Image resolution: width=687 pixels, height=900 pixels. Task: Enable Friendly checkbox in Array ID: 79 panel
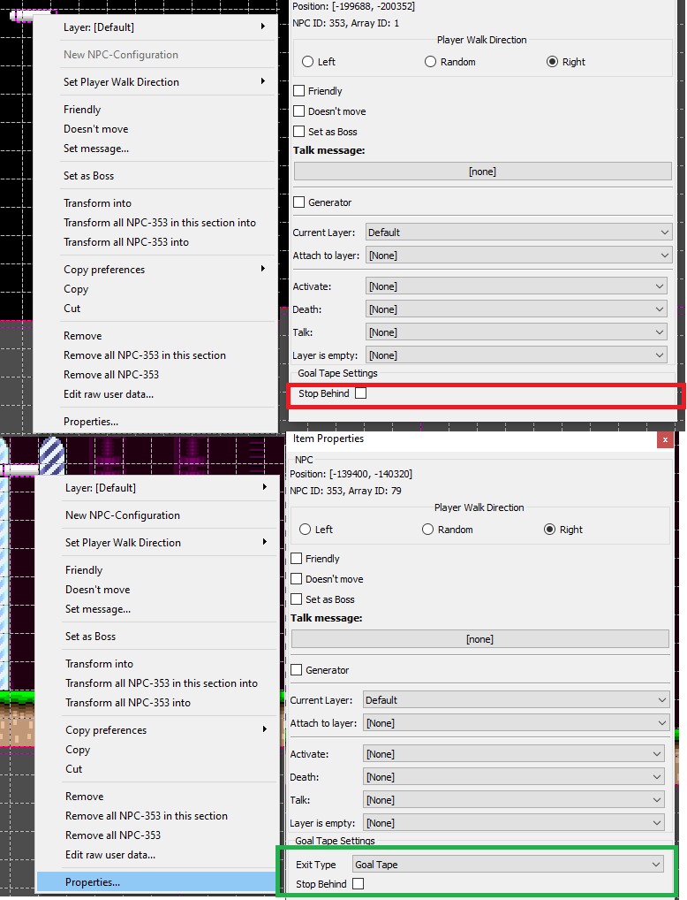(x=297, y=559)
